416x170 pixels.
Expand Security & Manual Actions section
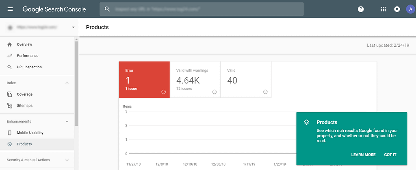pyautogui.click(x=67, y=160)
